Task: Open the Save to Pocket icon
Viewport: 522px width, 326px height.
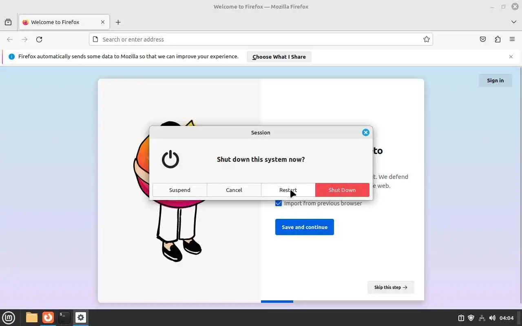Action: tap(483, 39)
